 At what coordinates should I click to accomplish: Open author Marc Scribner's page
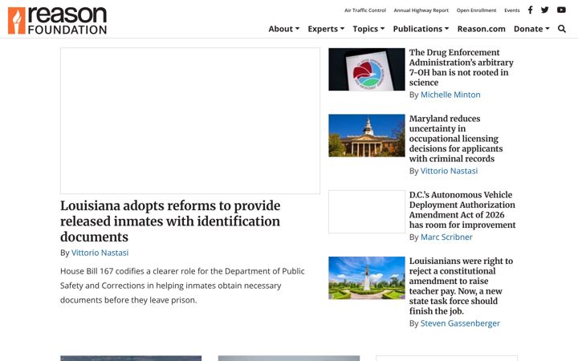click(x=446, y=237)
